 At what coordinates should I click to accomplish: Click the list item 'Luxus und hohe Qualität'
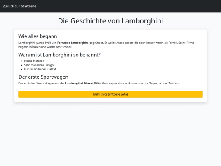point(40,69)
